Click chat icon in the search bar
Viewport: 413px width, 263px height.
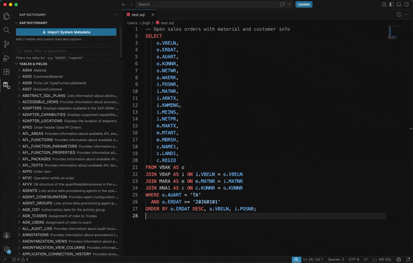282,5
